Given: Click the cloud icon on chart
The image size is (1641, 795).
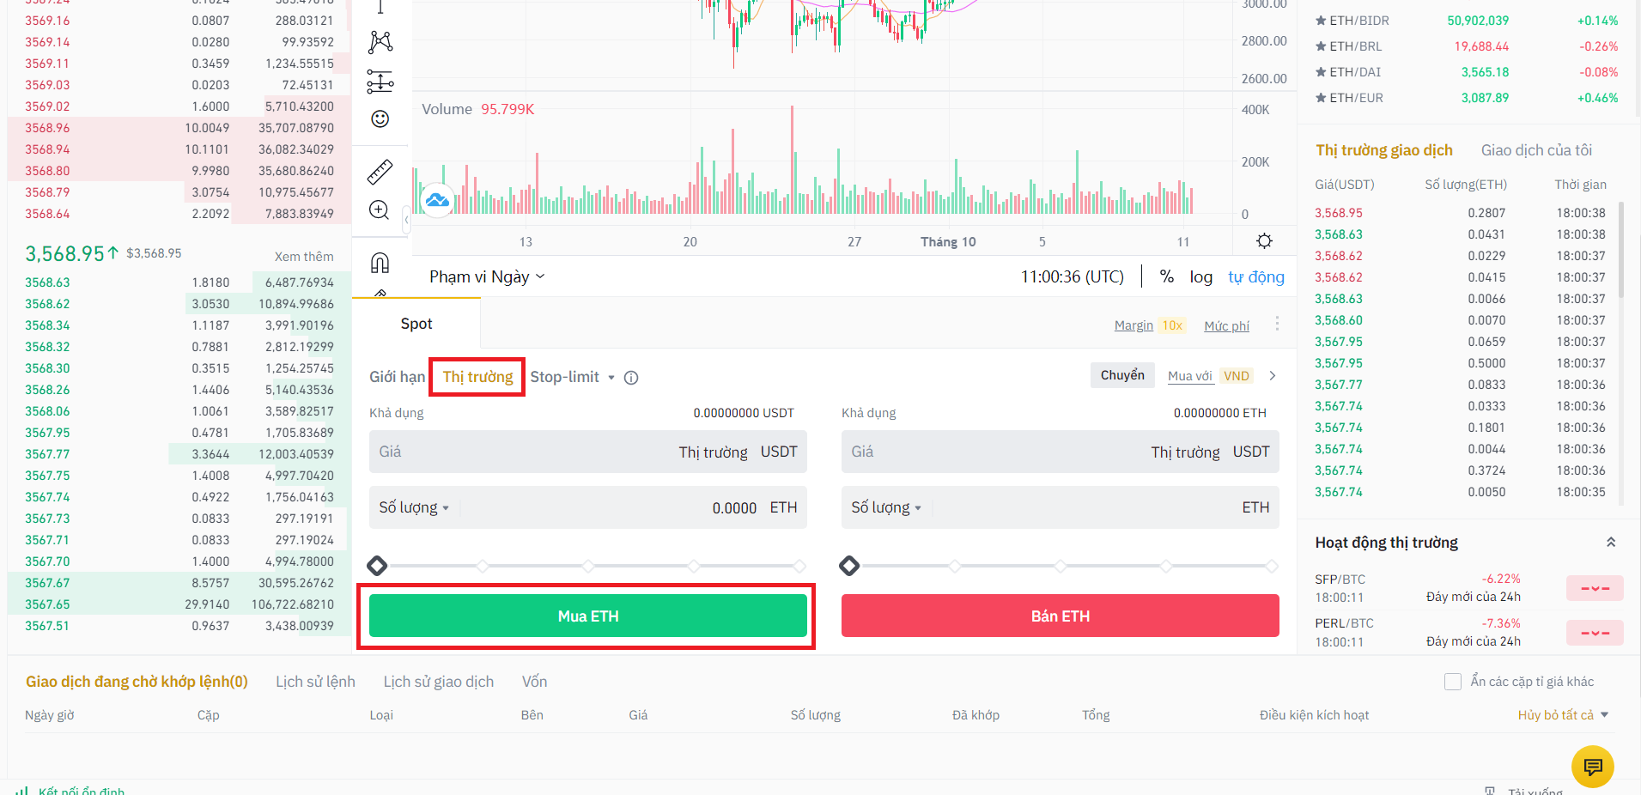Looking at the screenshot, I should coord(437,200).
